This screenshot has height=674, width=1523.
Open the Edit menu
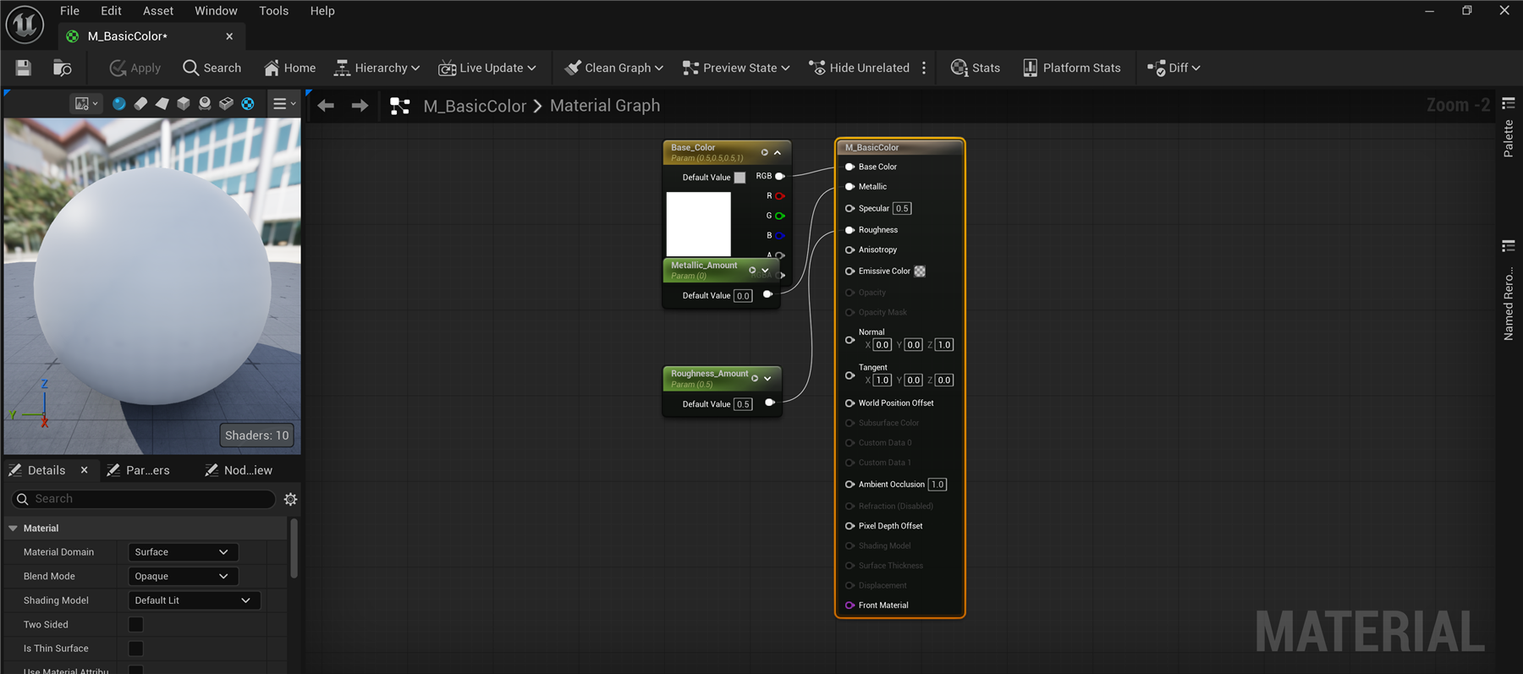click(x=111, y=11)
